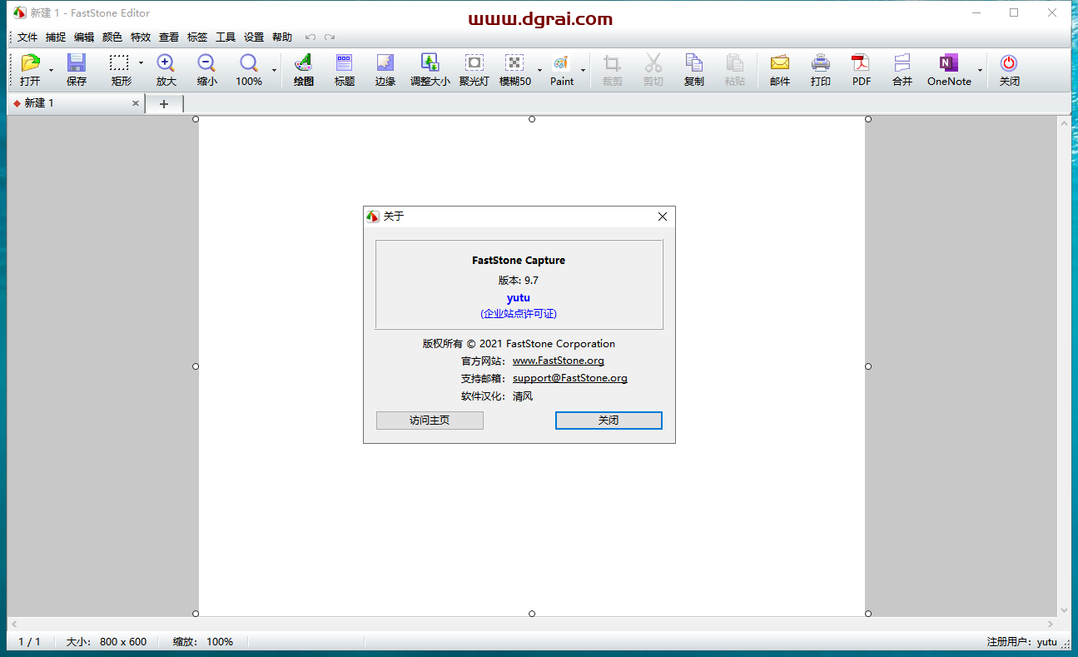Image resolution: width=1078 pixels, height=657 pixels.
Task: Add a new tab with plus button
Action: tap(164, 104)
